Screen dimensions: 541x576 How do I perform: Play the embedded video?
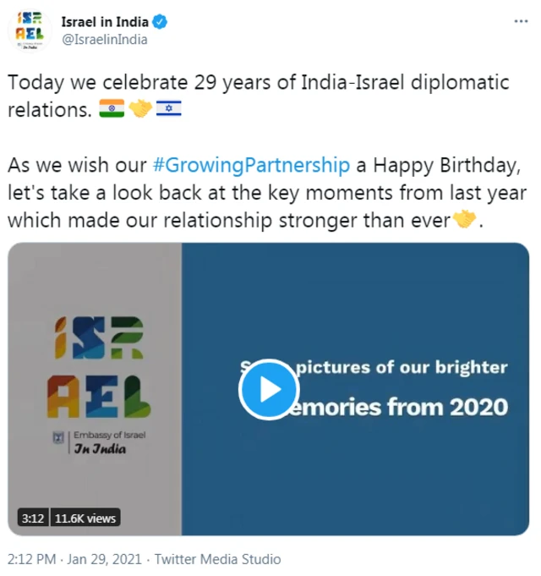coord(268,389)
